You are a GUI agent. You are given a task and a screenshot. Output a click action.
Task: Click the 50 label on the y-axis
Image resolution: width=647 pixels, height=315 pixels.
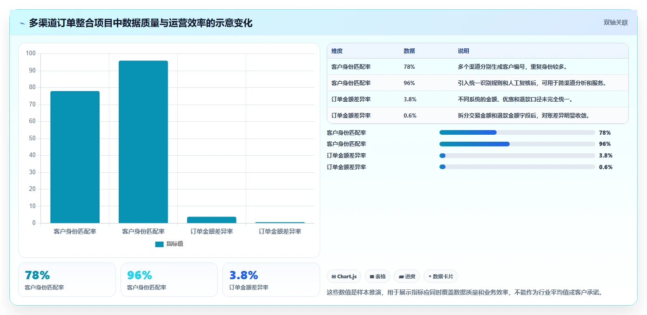point(32,138)
